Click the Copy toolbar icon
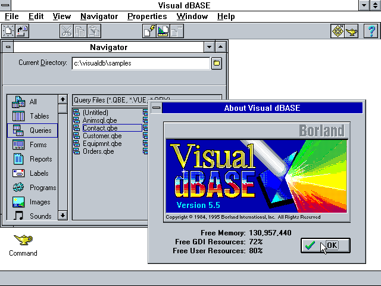The image size is (381, 286). 80,31
